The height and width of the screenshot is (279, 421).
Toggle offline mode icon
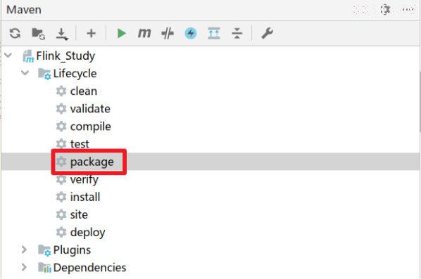[168, 34]
